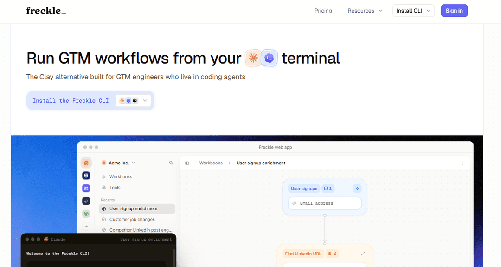Screen dimensions: 501x267
Task: Click the "User signup enrichment" terminal title text
Action: tap(146, 239)
